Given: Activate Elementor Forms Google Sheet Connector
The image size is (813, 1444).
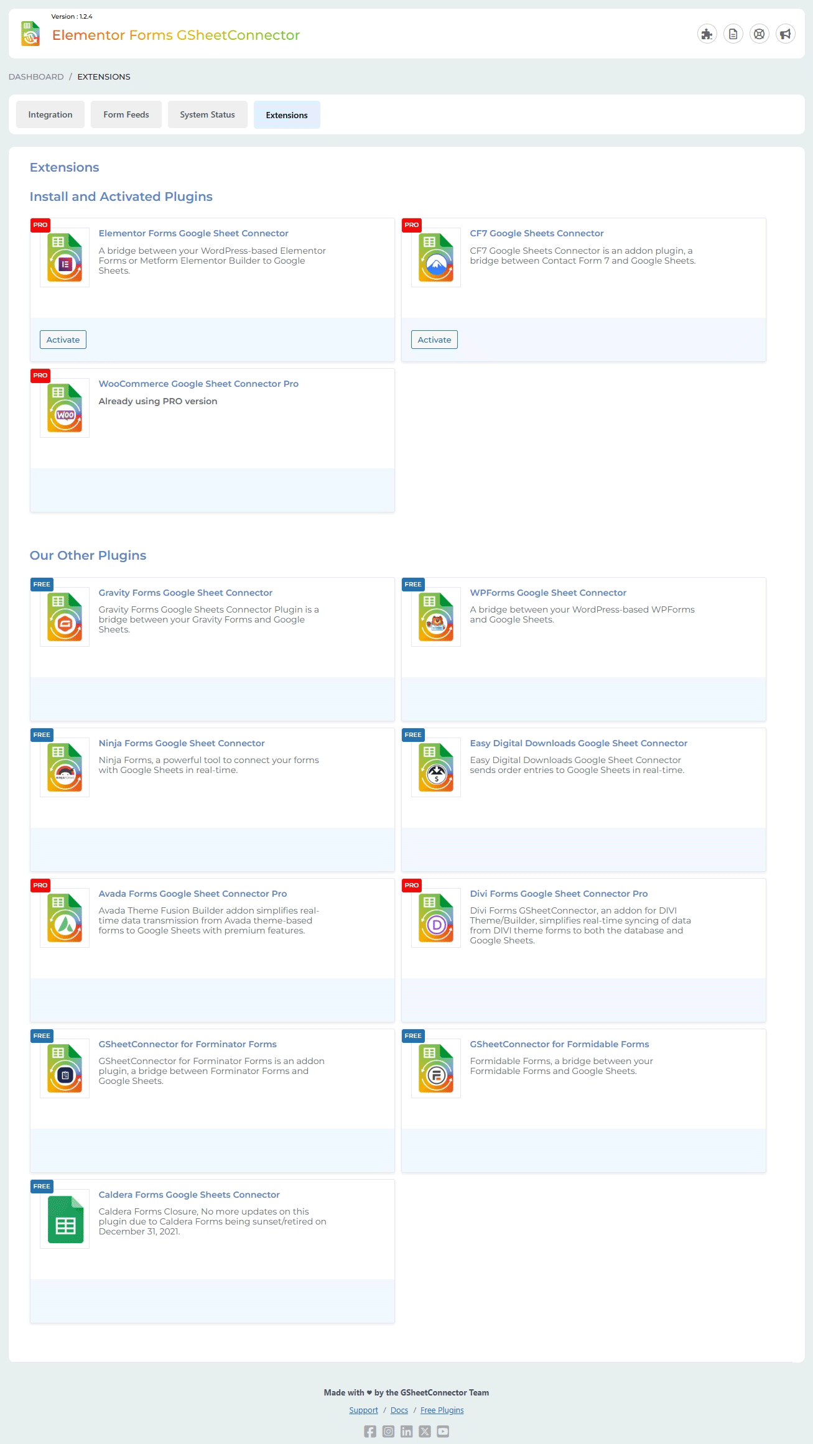Looking at the screenshot, I should (x=63, y=340).
